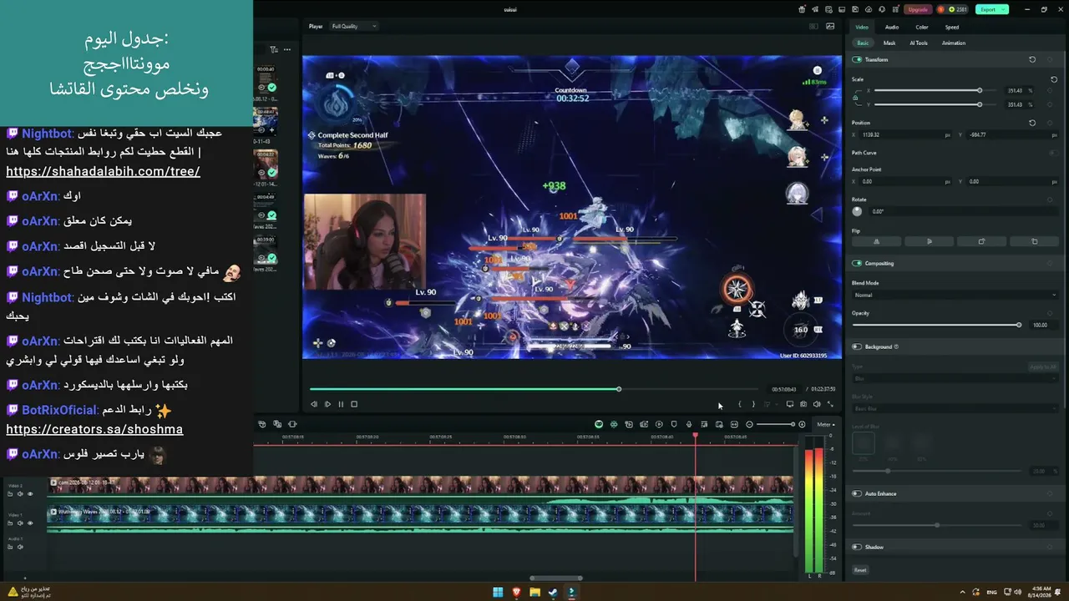
Task: Click the timeline horizontal scrollbar
Action: coord(556,578)
